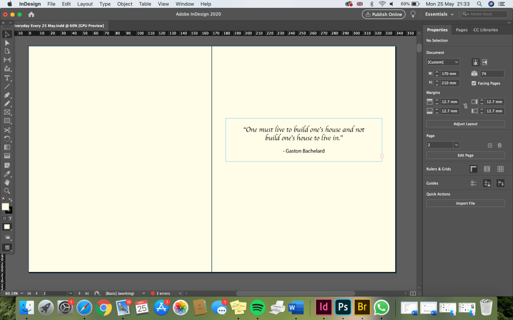The height and width of the screenshot is (320, 513).
Task: Toggle Show Rulers in Rulers & Grids
Action: pyautogui.click(x=473, y=169)
